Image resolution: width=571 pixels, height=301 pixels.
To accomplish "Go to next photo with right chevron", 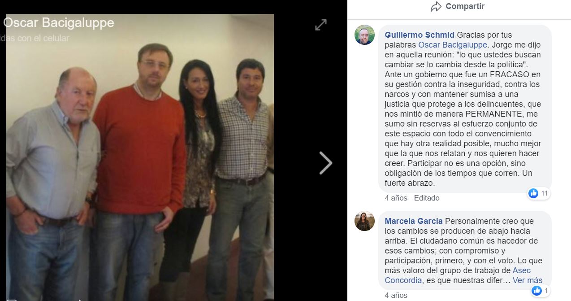I will point(326,162).
